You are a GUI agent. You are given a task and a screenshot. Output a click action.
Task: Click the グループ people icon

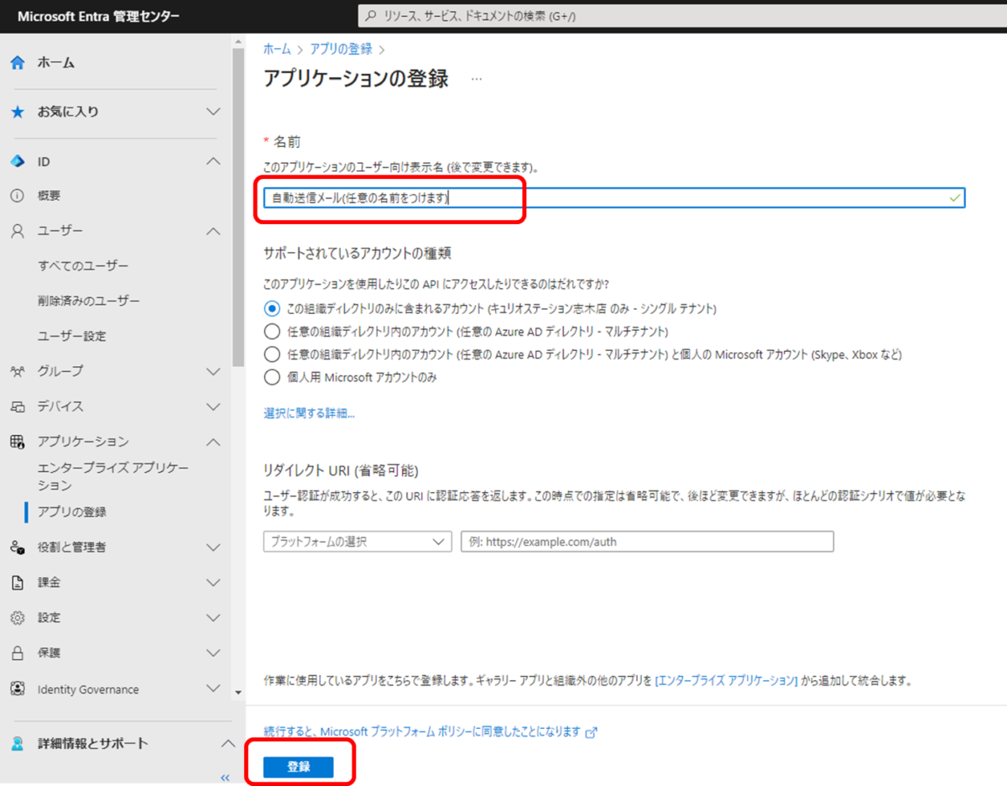point(18,371)
